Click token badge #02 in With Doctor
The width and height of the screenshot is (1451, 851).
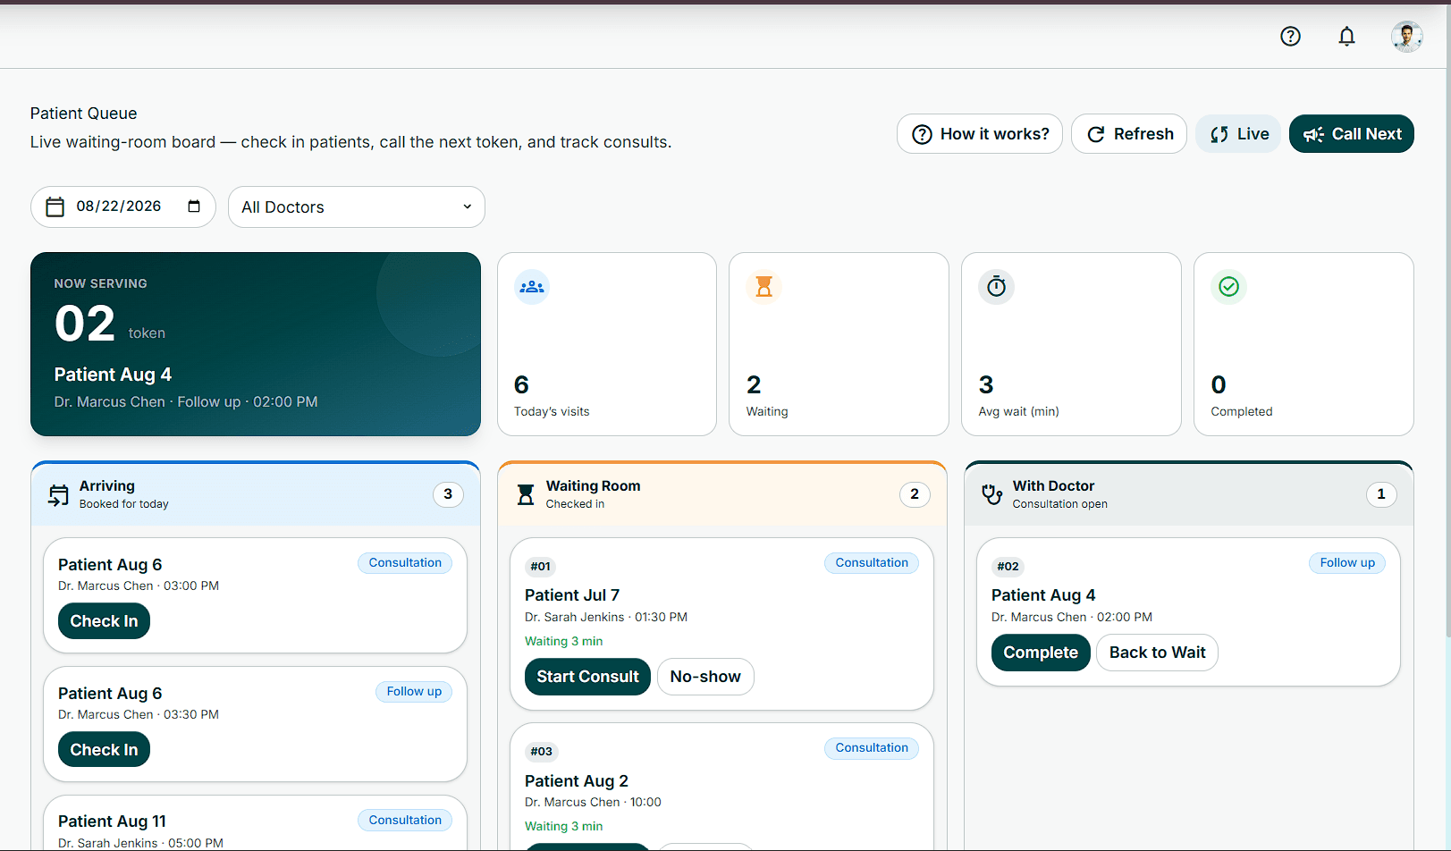point(1008,567)
